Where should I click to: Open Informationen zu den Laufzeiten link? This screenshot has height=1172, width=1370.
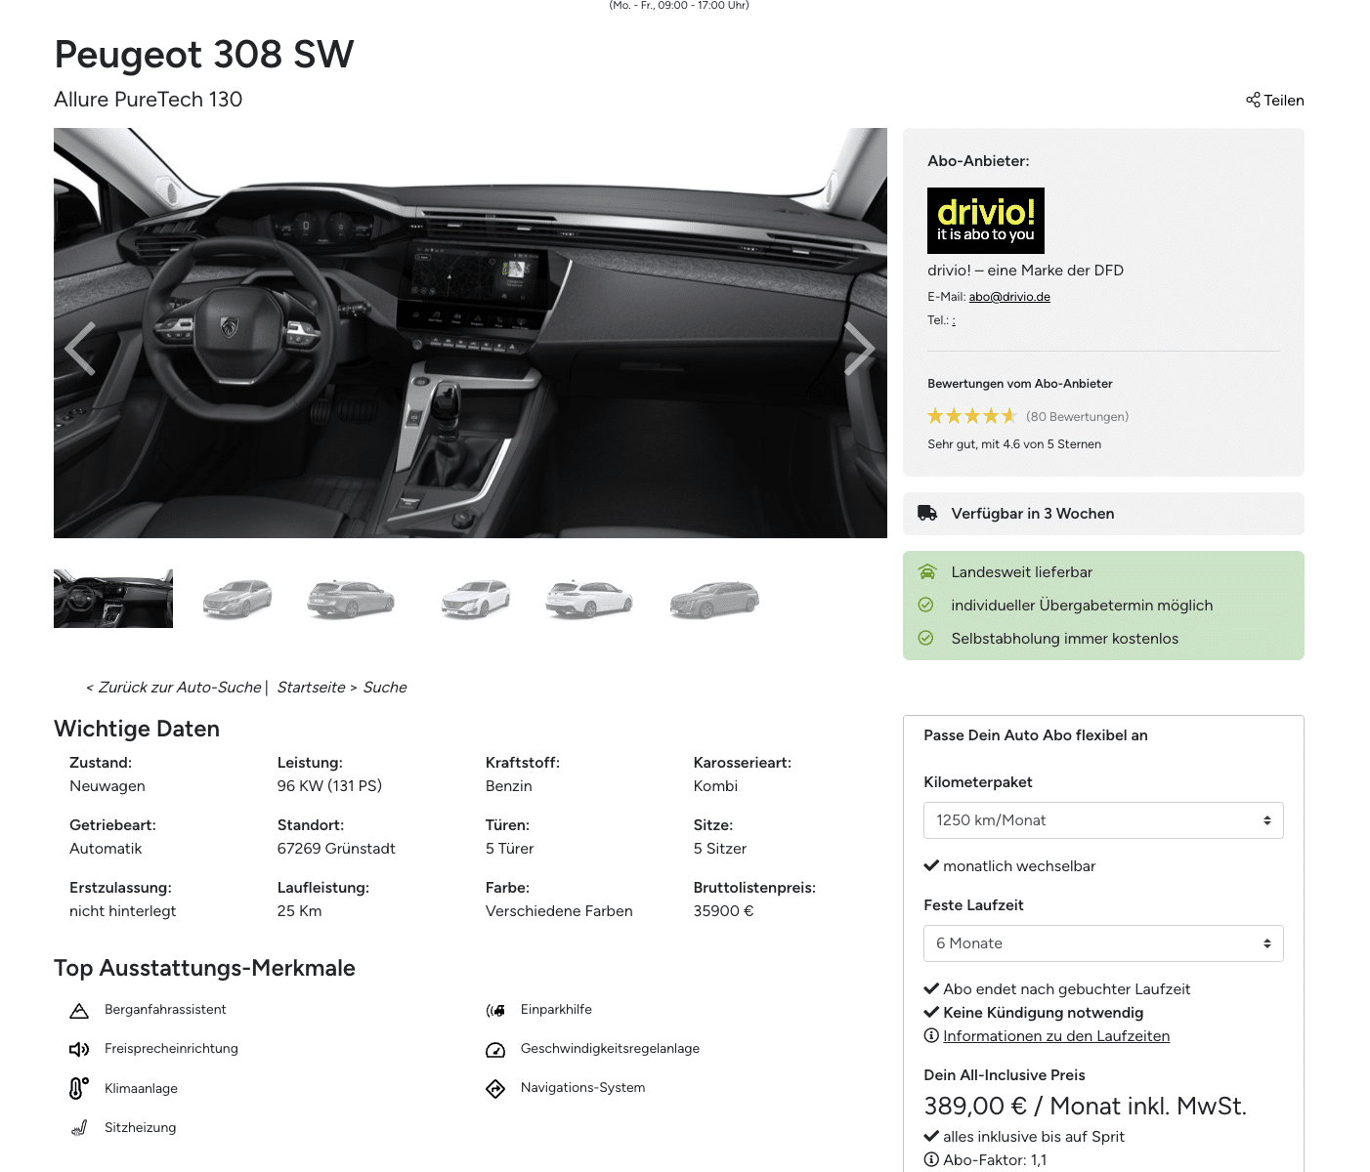click(1056, 1036)
